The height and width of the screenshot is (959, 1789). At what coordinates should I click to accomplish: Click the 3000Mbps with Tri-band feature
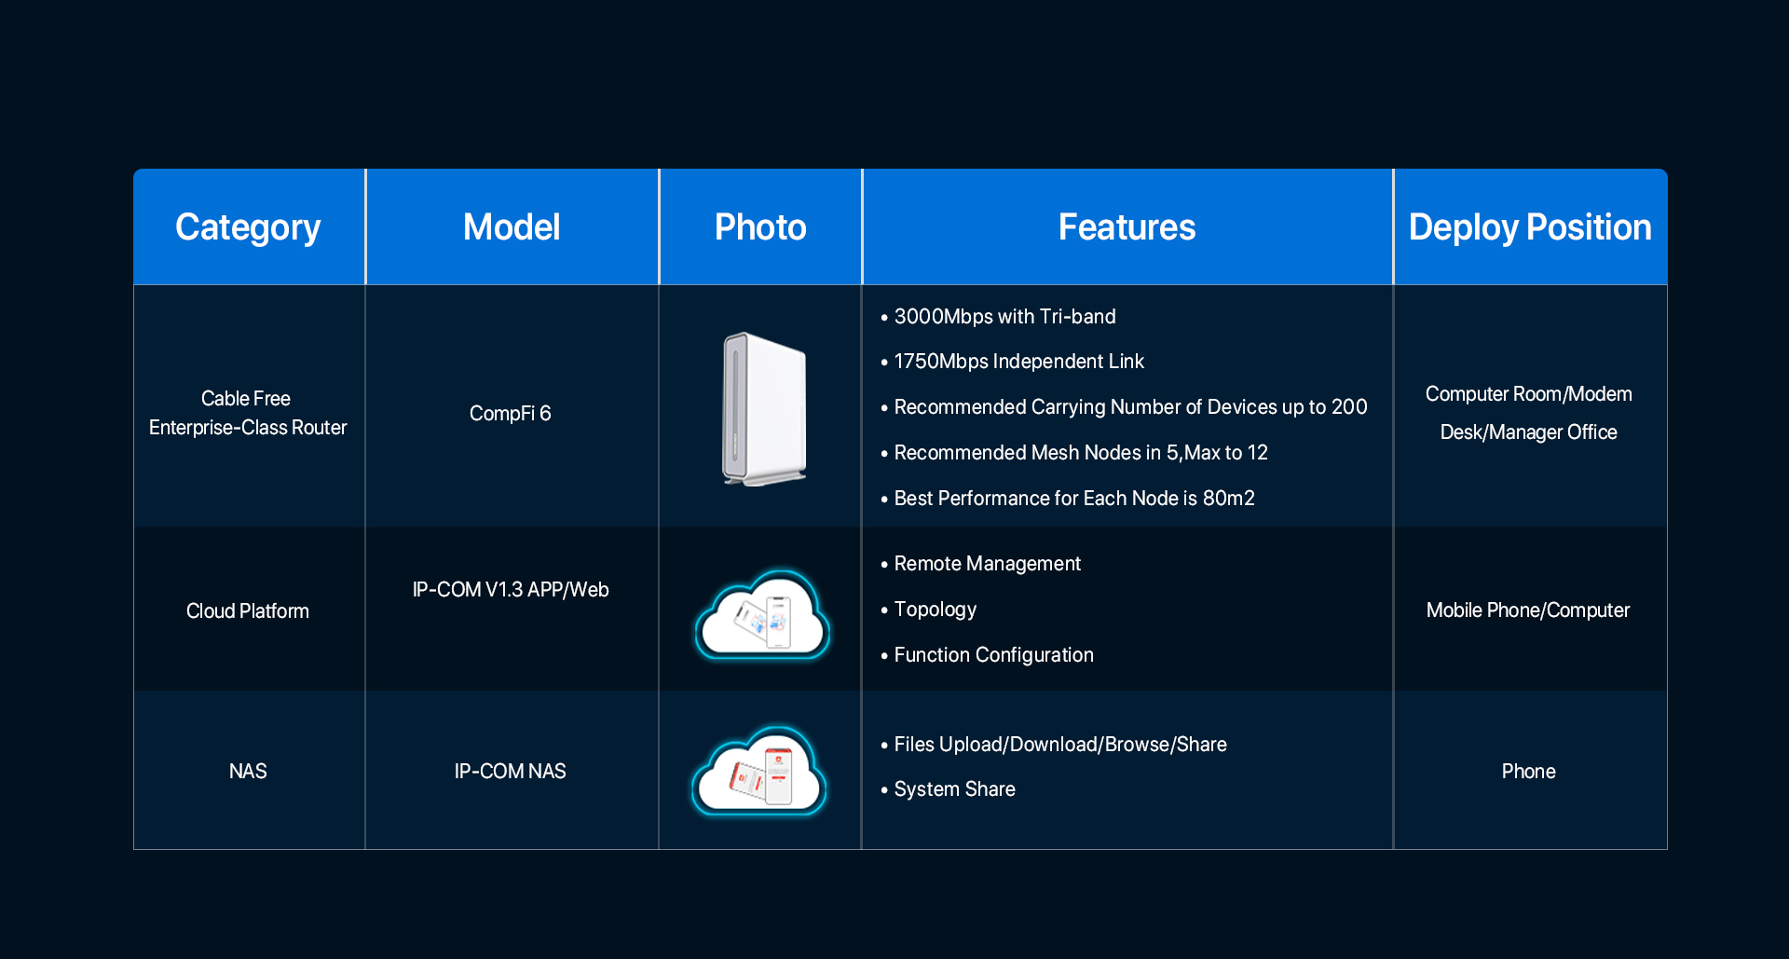[x=1004, y=317]
